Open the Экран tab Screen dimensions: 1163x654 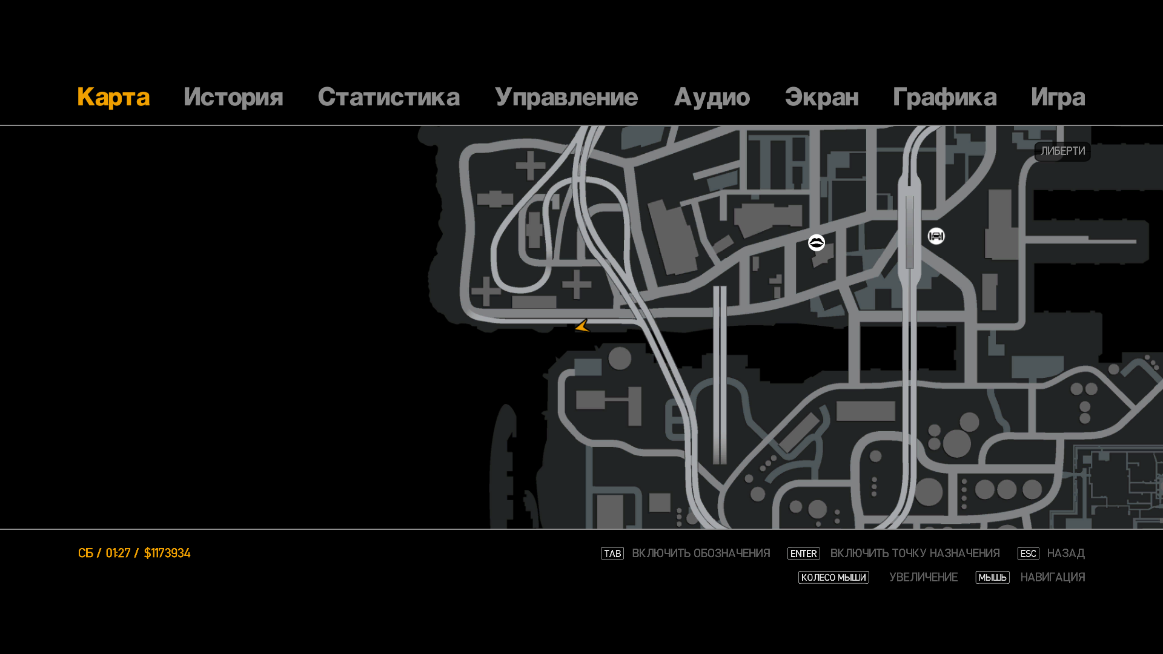(x=821, y=97)
